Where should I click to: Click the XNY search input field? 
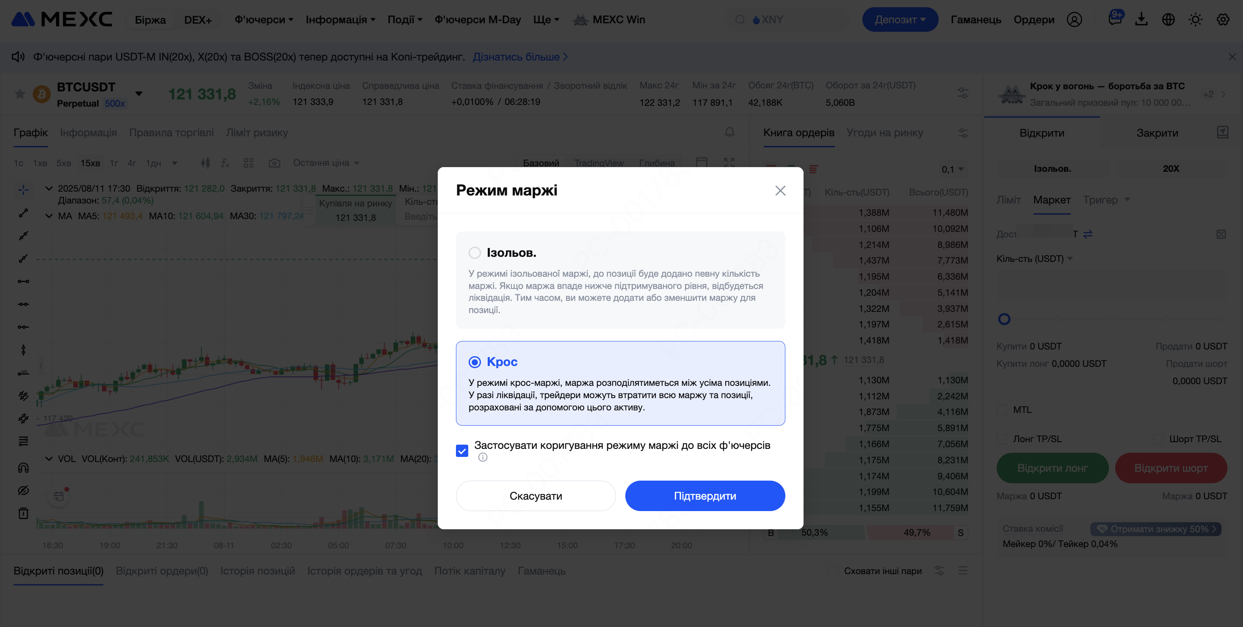(791, 20)
